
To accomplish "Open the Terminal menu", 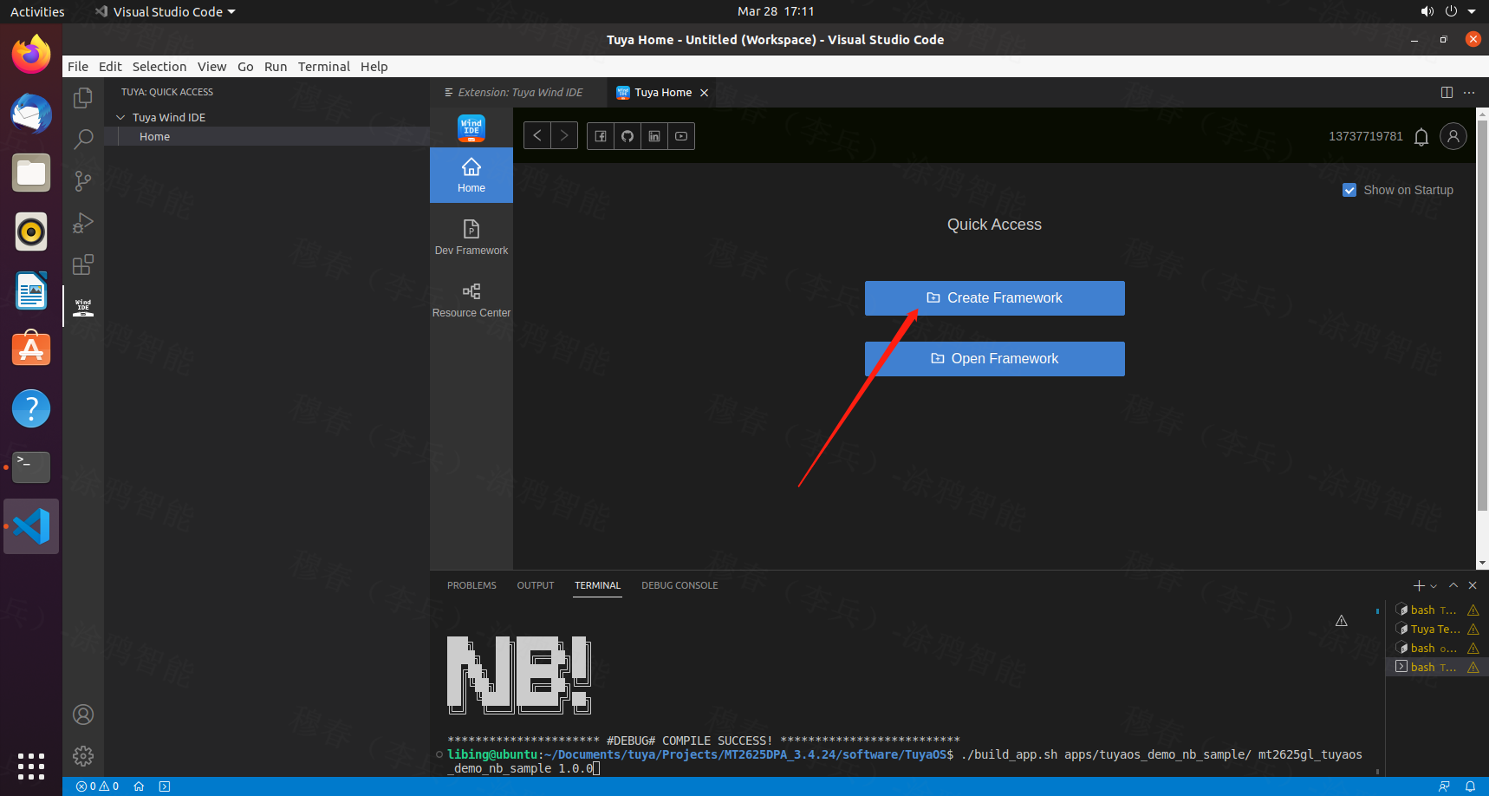I will pos(324,67).
